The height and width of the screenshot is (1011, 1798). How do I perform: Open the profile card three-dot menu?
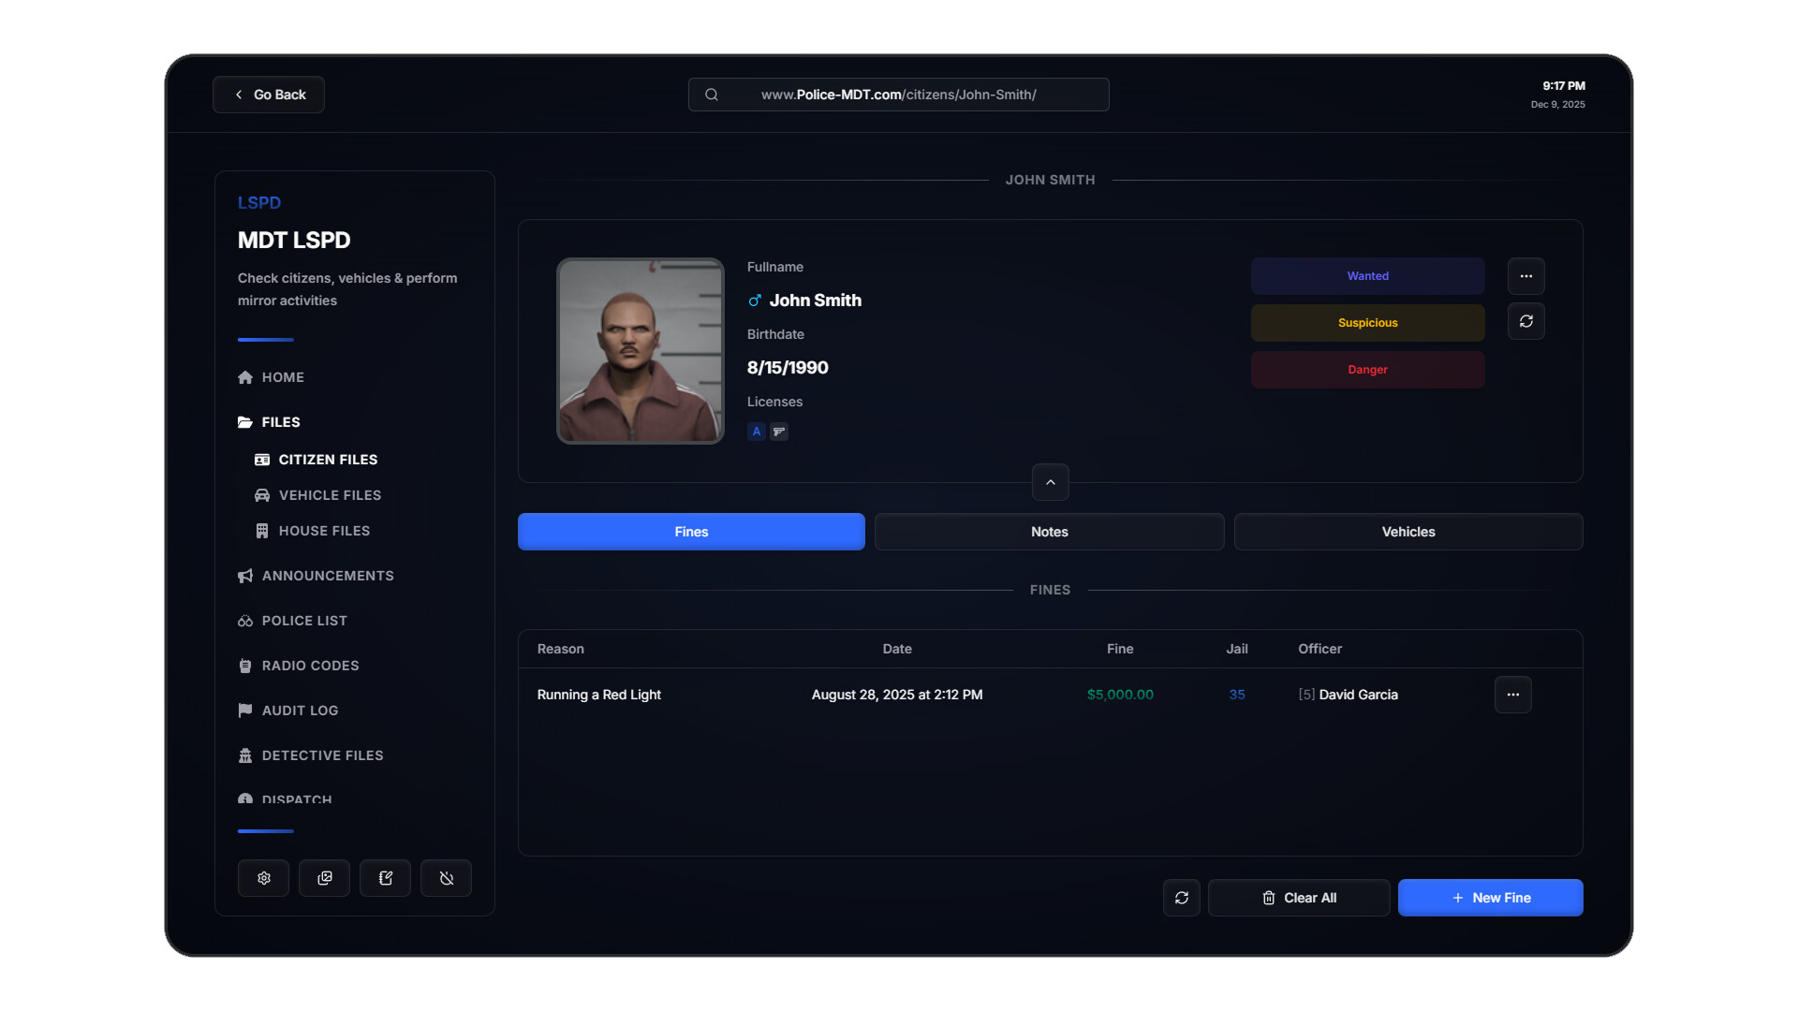click(1525, 276)
